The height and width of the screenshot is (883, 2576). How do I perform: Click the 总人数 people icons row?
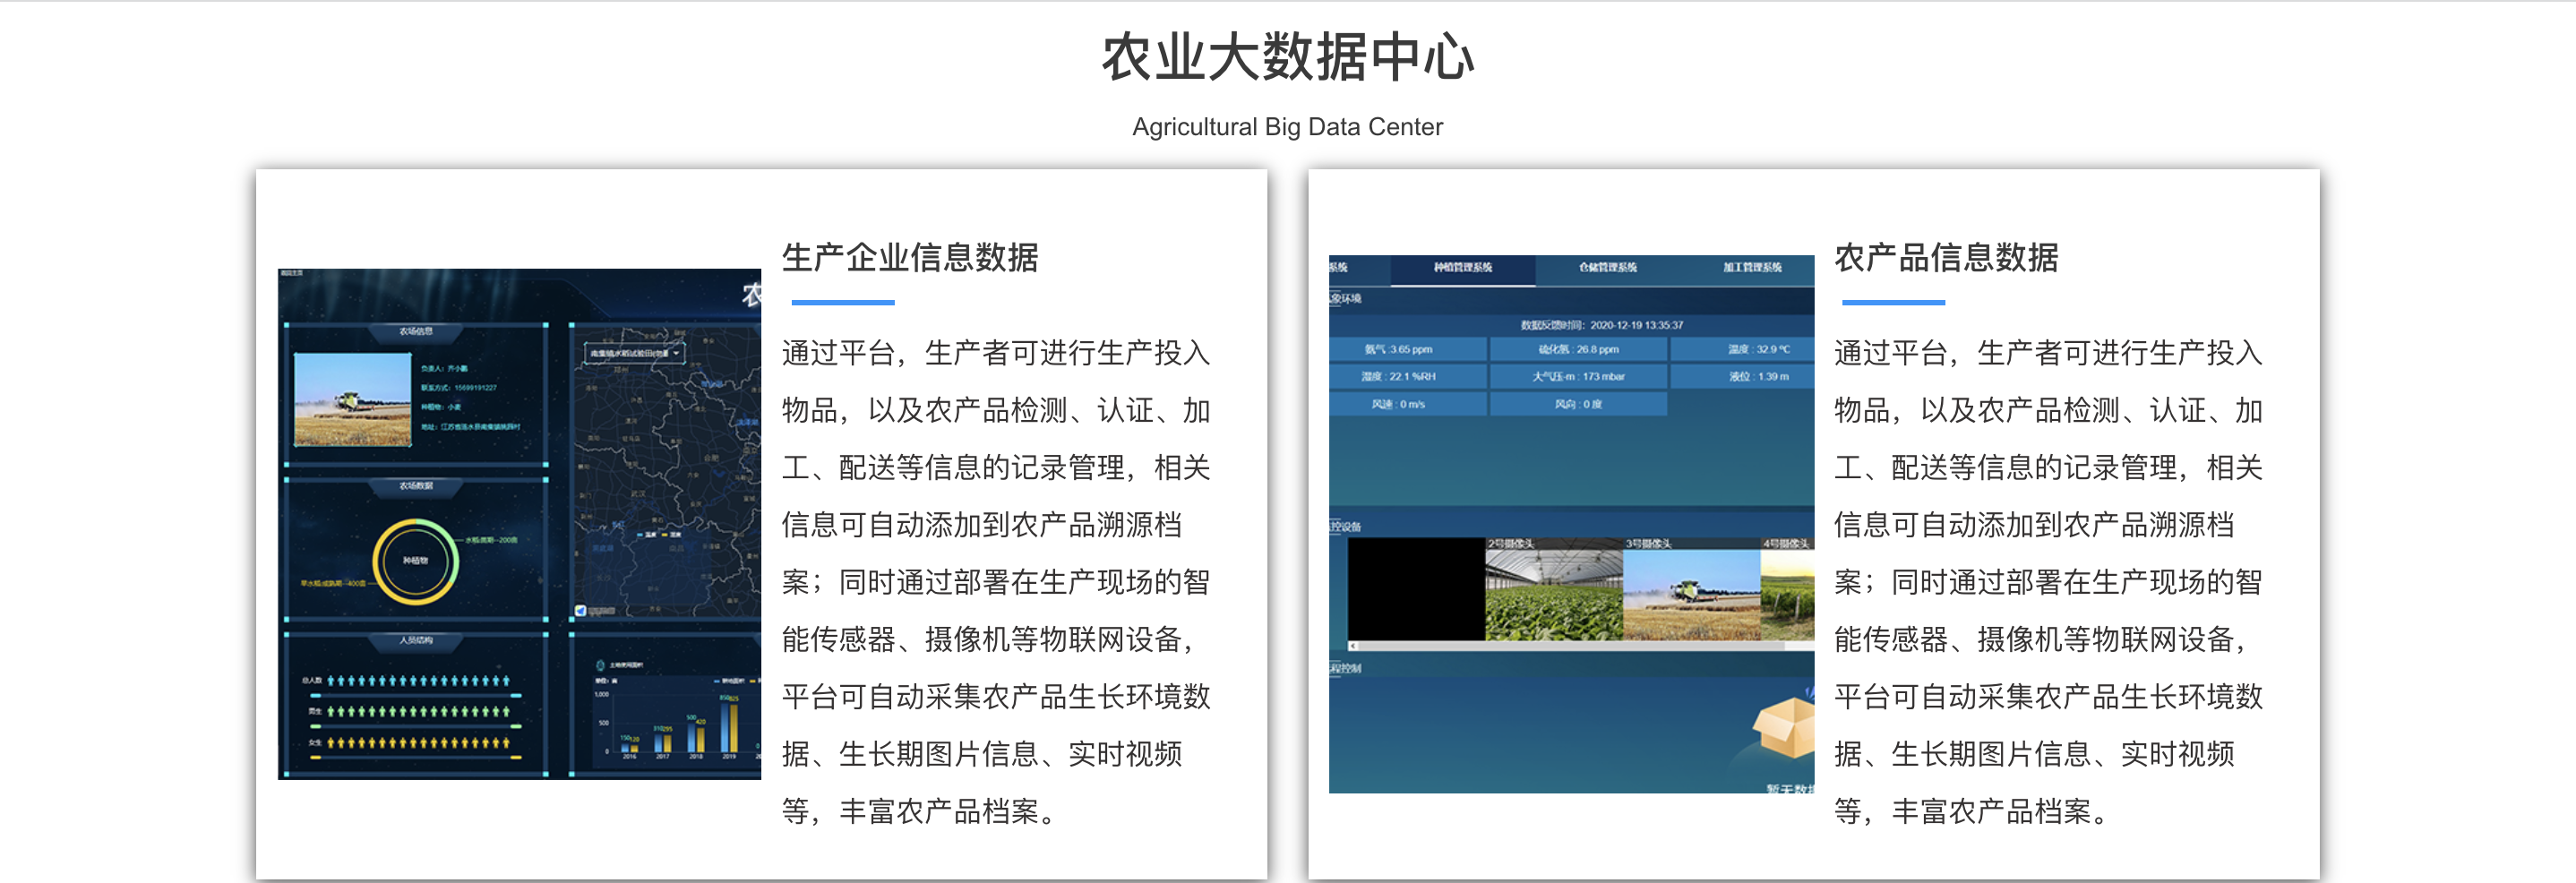tap(417, 681)
